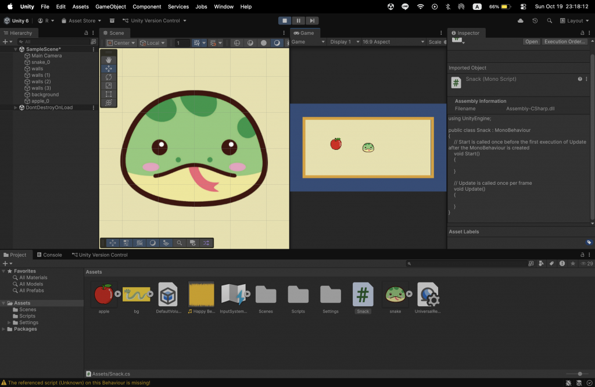Select the Scale tool in Scene overlay

[x=109, y=85]
